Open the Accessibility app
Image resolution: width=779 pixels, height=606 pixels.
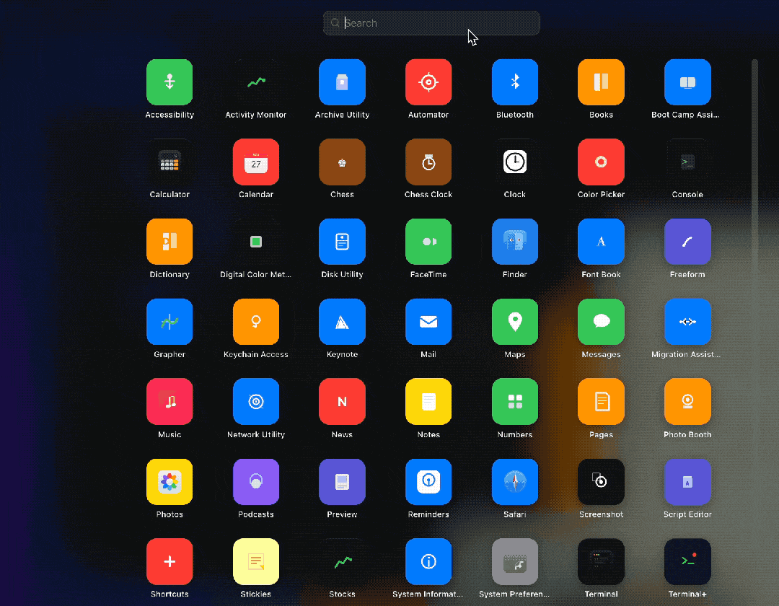(x=170, y=82)
